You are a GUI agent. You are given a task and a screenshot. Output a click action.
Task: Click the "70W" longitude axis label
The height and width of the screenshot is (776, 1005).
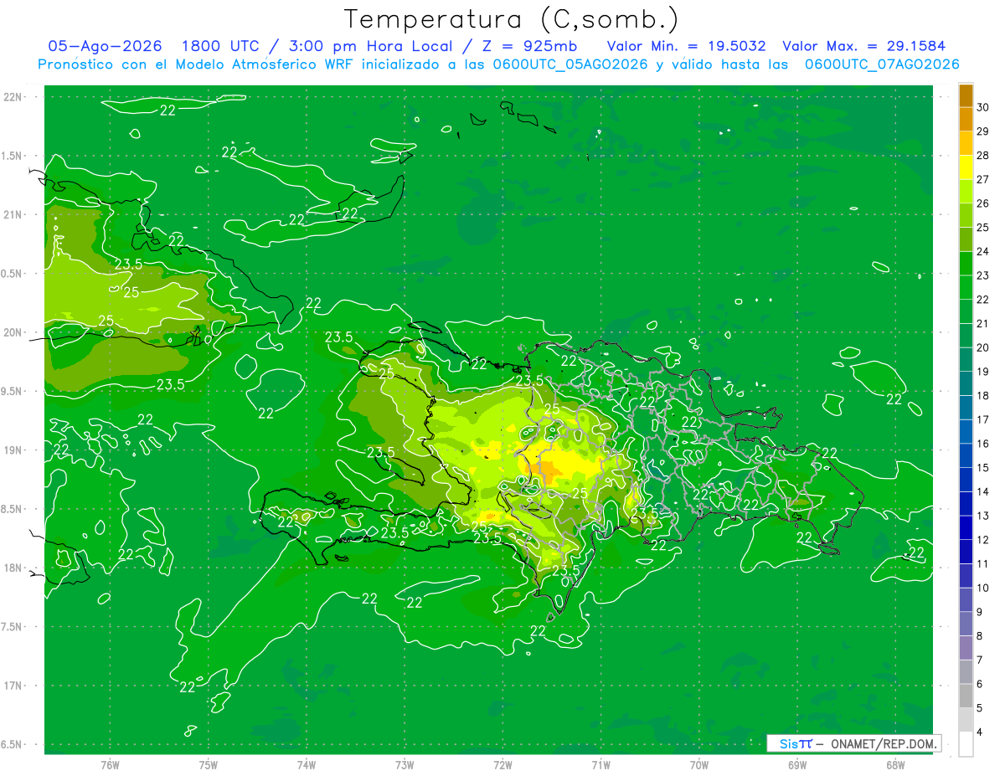click(699, 765)
